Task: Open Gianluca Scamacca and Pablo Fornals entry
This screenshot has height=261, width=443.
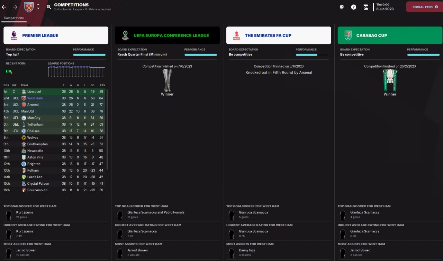Action: pyautogui.click(x=156, y=212)
